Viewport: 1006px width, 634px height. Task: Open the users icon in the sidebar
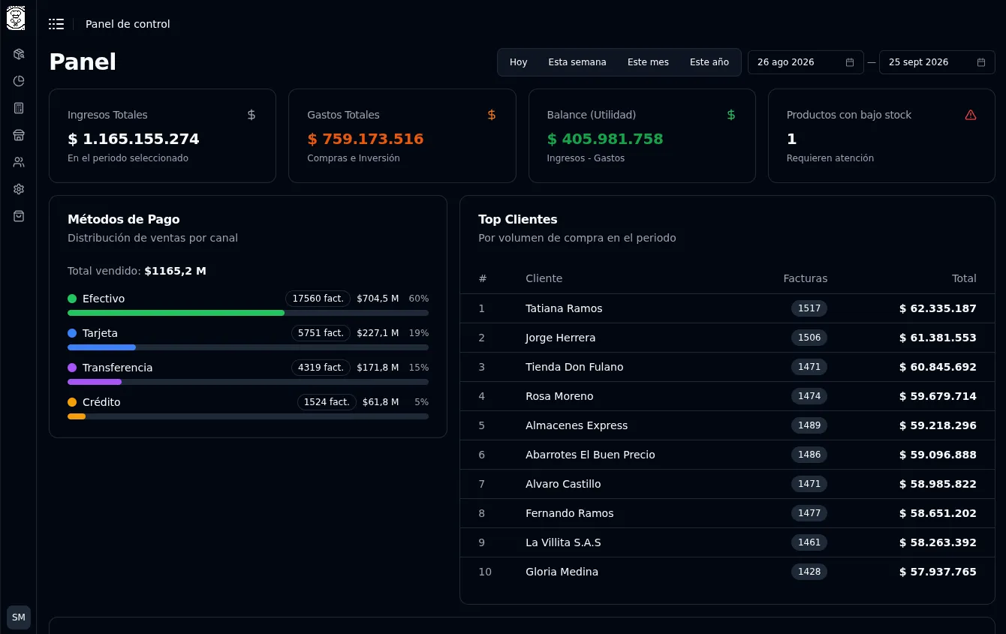click(x=19, y=162)
